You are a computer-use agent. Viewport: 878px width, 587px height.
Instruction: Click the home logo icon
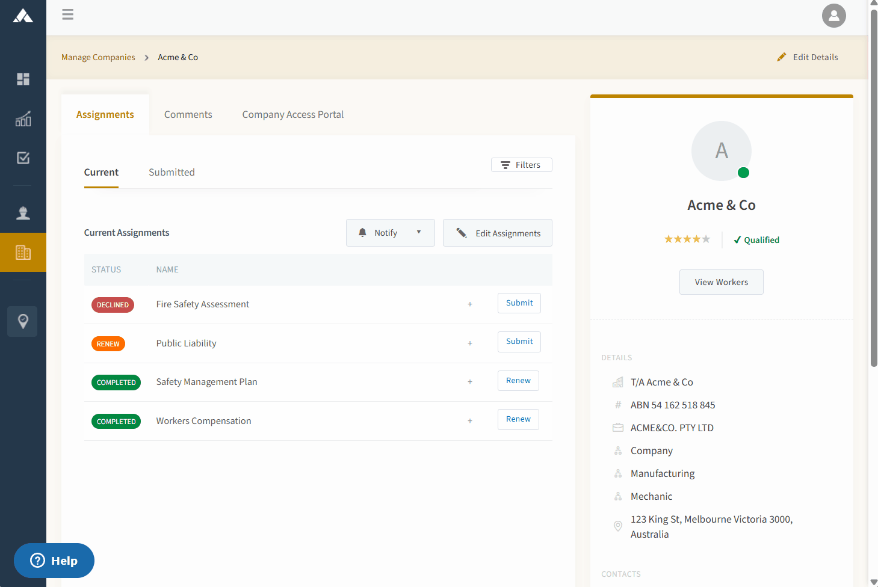click(23, 16)
